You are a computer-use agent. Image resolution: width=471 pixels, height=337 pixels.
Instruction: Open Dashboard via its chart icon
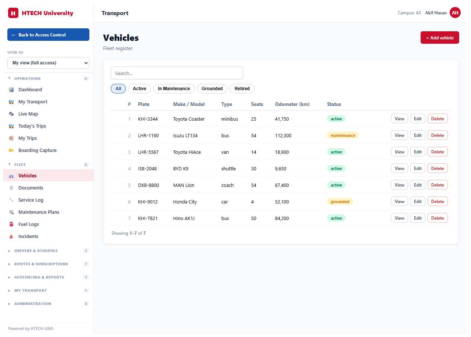[x=11, y=90]
